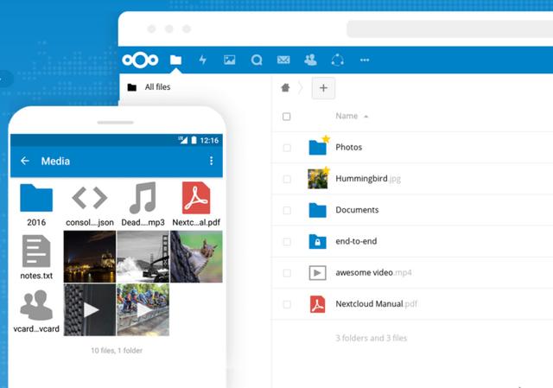
Task: Tap the back arrow in phone Media header
Action: pos(25,161)
